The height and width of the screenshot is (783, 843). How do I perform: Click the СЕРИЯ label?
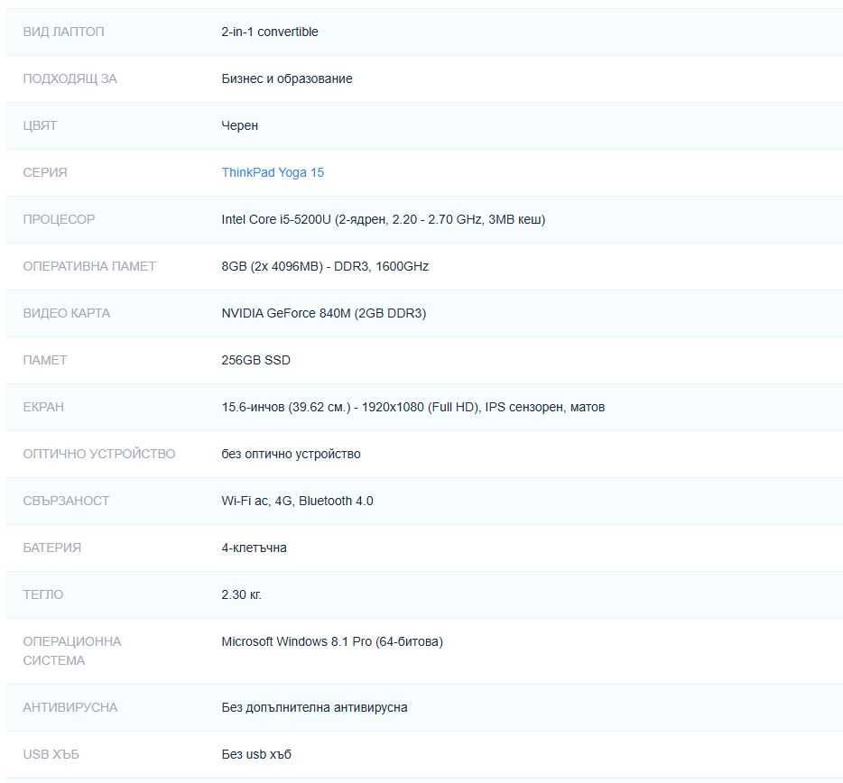tap(45, 172)
